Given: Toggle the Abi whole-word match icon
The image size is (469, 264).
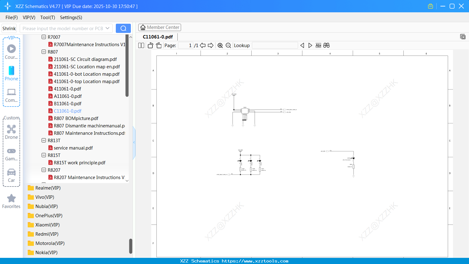Looking at the screenshot, I should (x=318, y=46).
